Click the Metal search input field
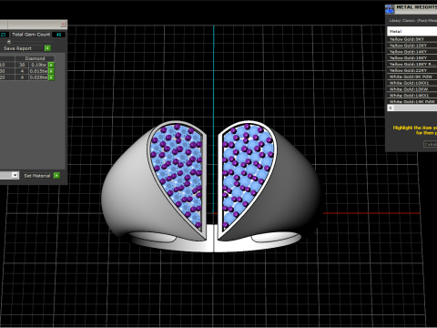Image resolution: width=437 pixels, height=328 pixels. (x=412, y=31)
